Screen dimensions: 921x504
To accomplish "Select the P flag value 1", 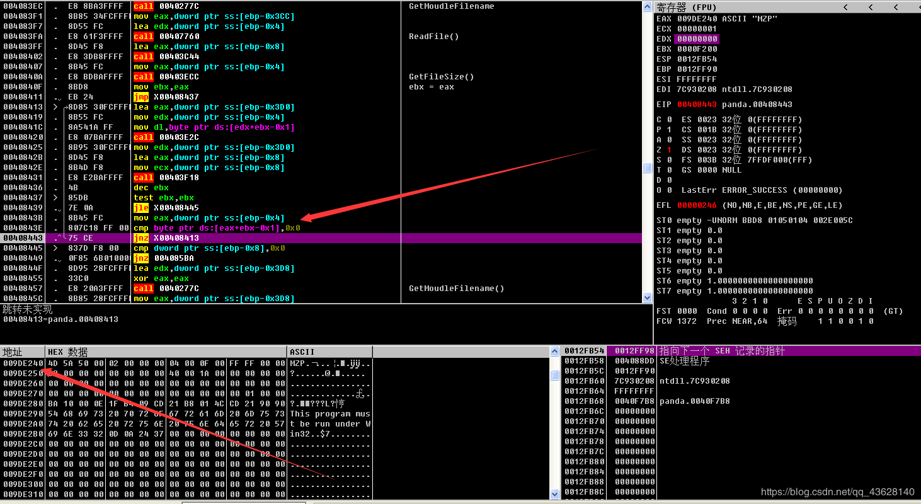I will click(669, 130).
